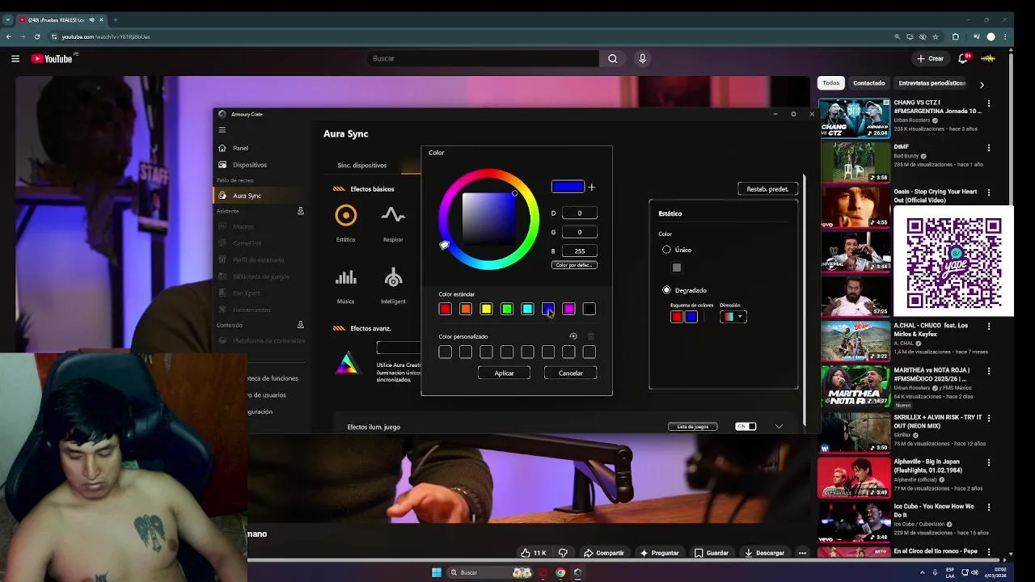Click the Compartir button under video
This screenshot has height=582, width=1035.
coord(604,553)
